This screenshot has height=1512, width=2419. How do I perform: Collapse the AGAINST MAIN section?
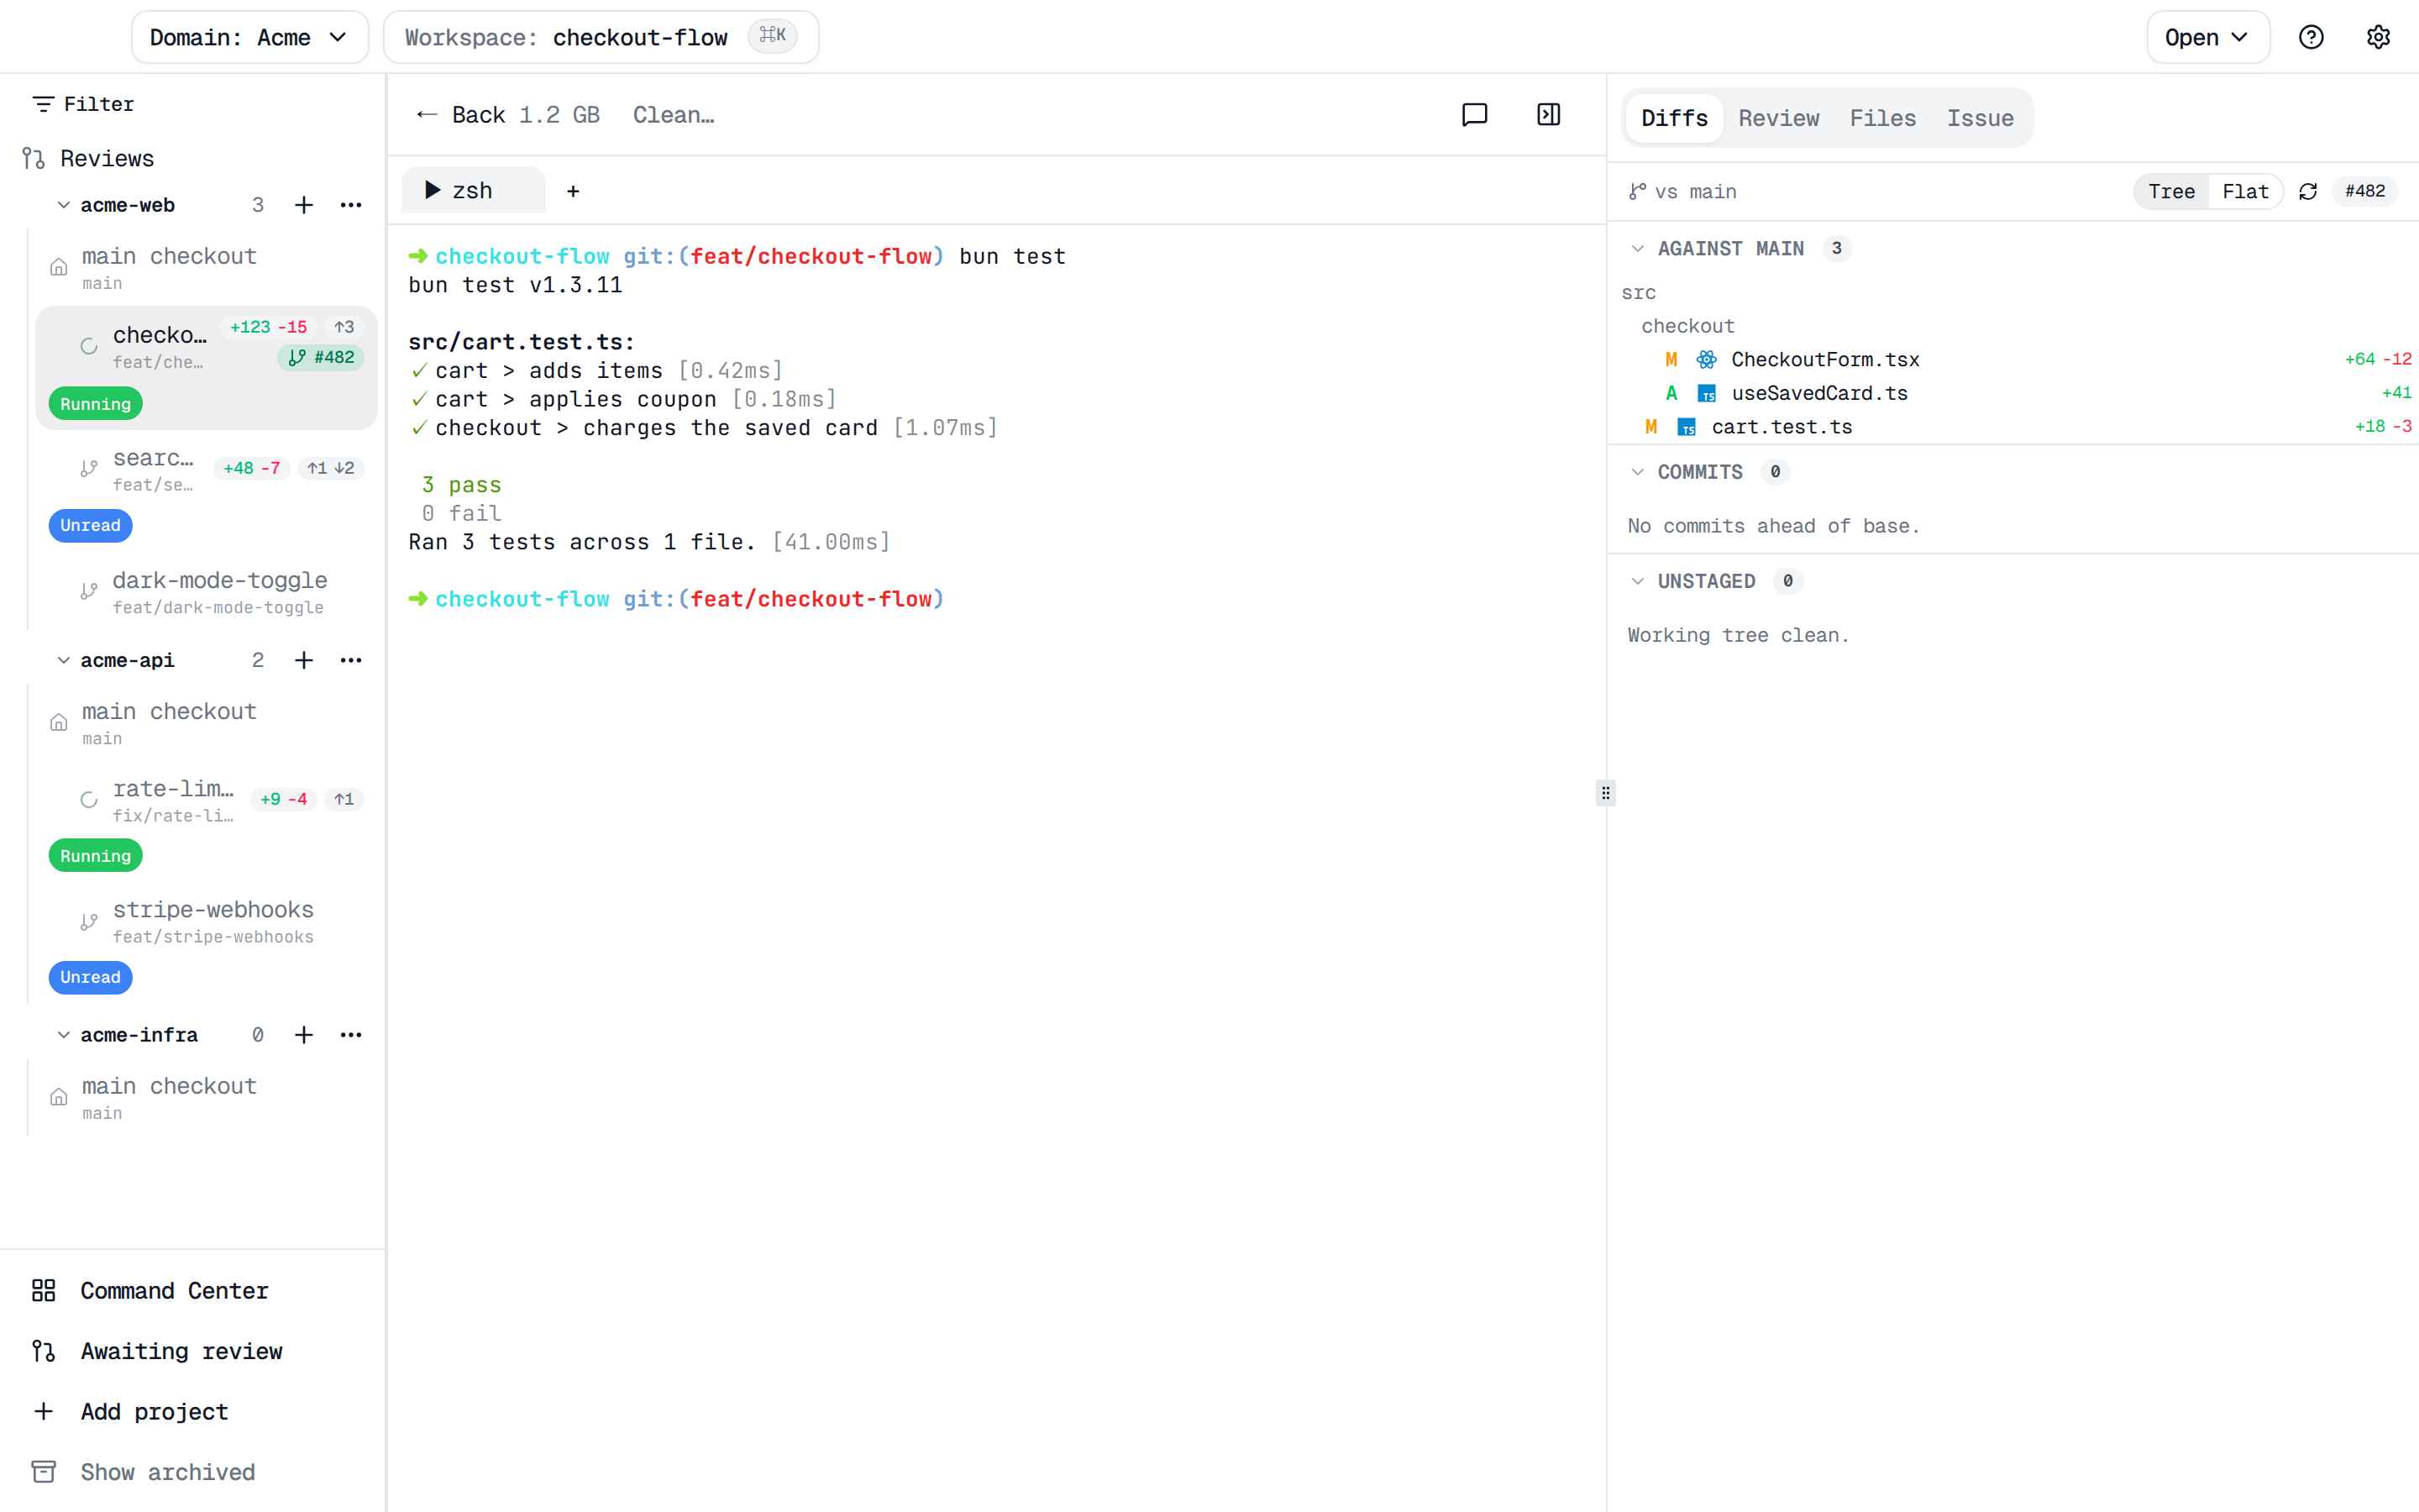click(x=1637, y=248)
